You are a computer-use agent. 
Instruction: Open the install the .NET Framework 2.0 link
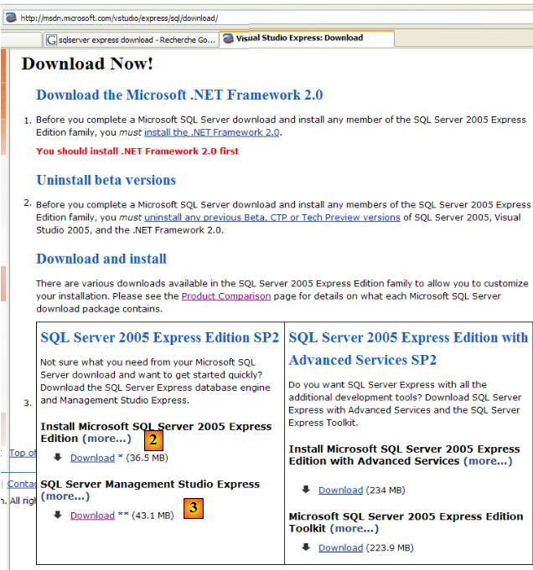pos(211,132)
